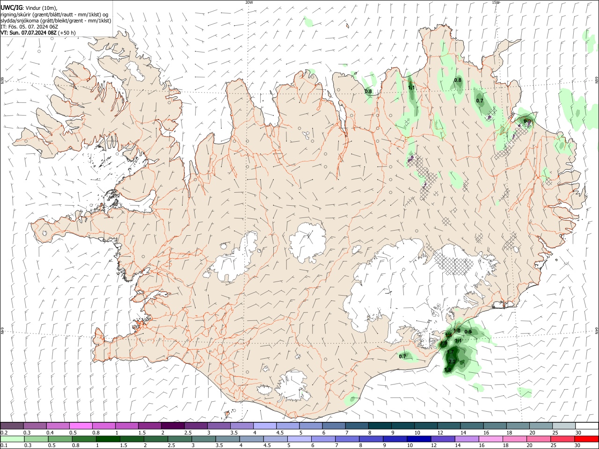Click the dark teal 8 snow legend swatch
The height and width of the screenshot is (449, 599).
click(x=380, y=426)
